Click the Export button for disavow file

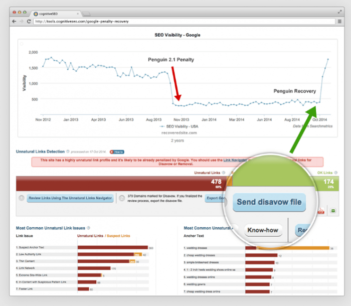(215, 198)
